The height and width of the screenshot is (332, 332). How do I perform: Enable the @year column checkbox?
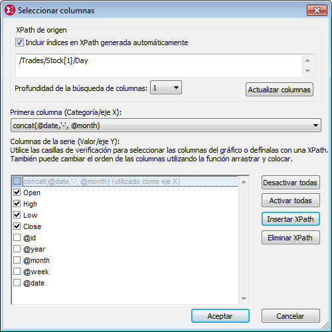(x=17, y=248)
